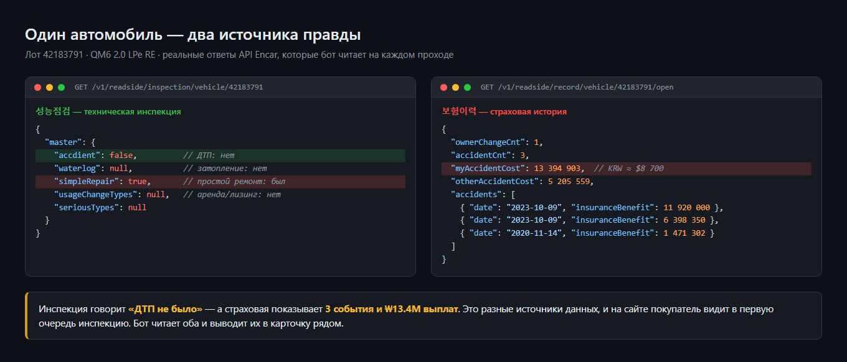Click the "3 события и ₩13.4M выплат" text
847x362 pixels.
pos(392,309)
